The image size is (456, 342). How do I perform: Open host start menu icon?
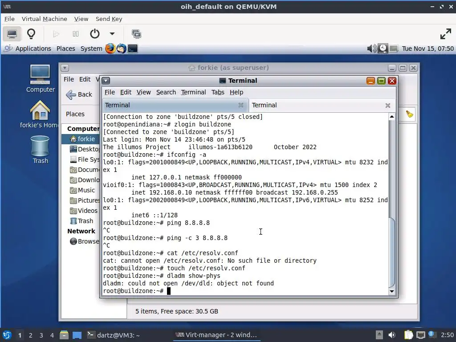7,335
